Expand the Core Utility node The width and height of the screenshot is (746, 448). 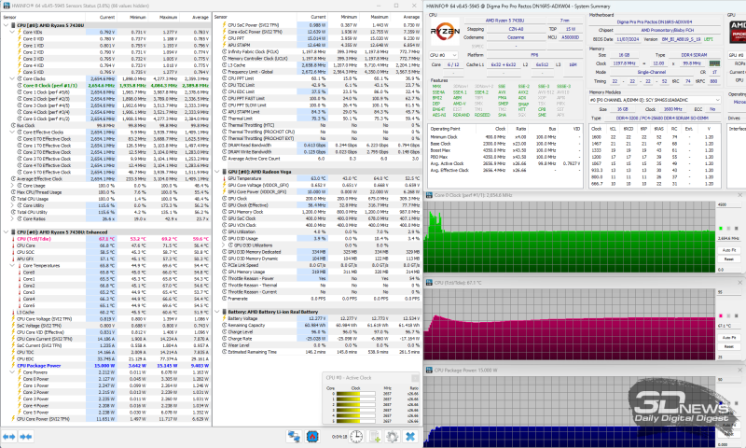12,205
